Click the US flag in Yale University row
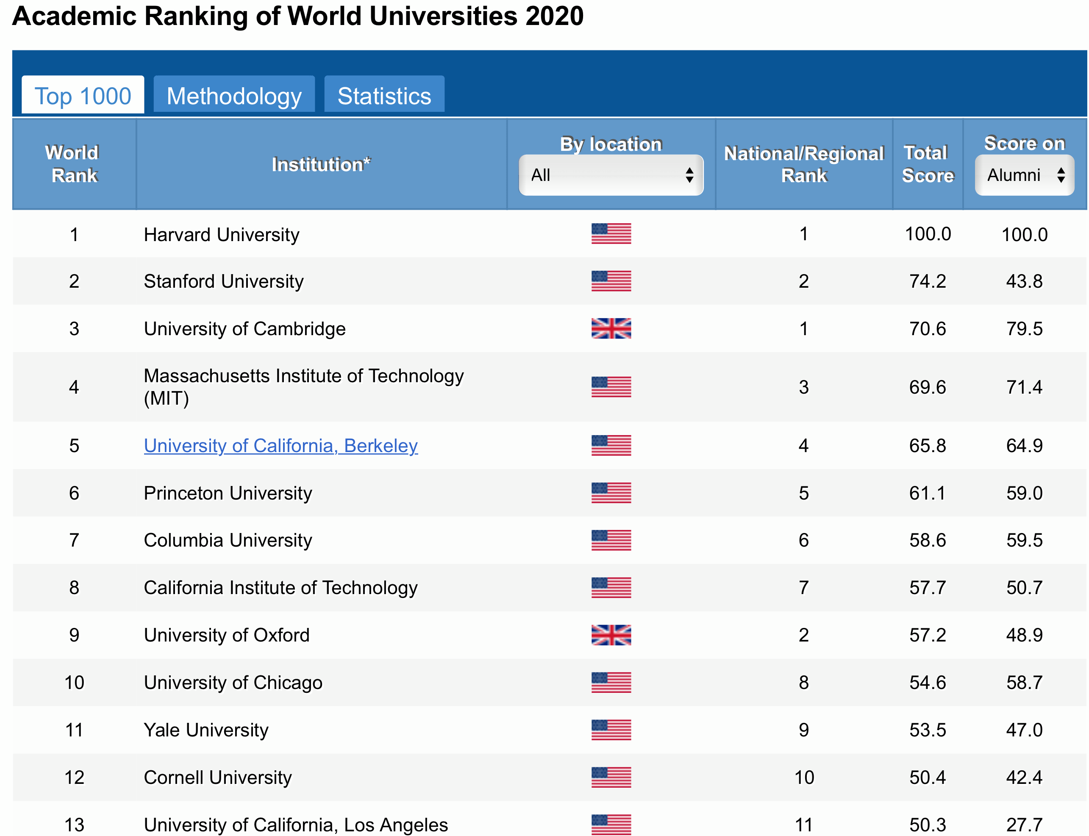Viewport: 1089px width, 836px height. pos(611,730)
